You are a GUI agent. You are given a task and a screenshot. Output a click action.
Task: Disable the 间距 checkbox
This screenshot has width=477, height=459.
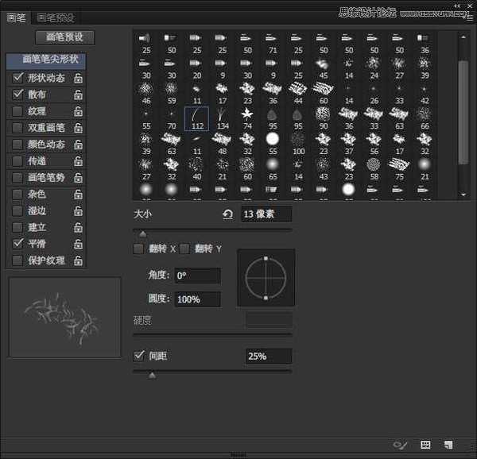(139, 356)
